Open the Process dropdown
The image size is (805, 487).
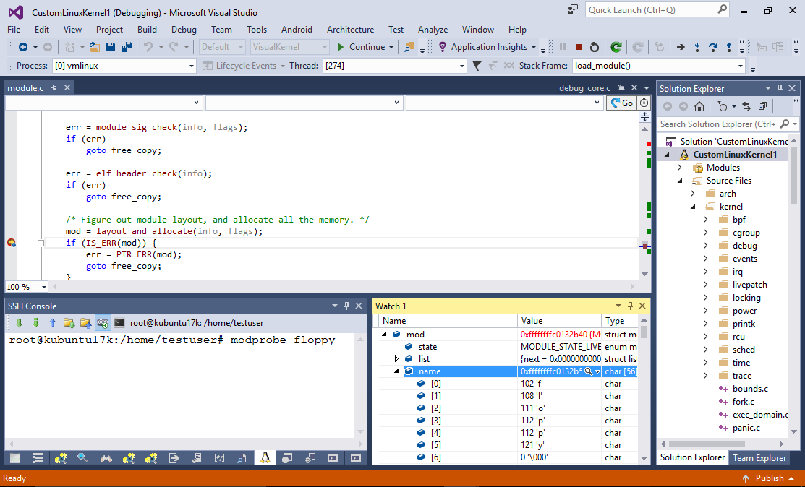tap(192, 66)
